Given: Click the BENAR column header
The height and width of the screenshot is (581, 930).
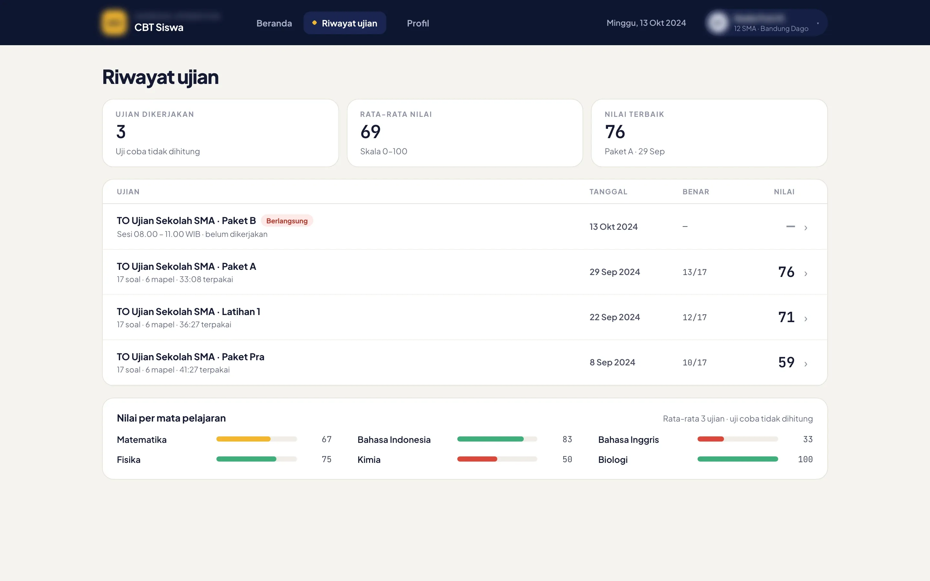Looking at the screenshot, I should (x=696, y=192).
